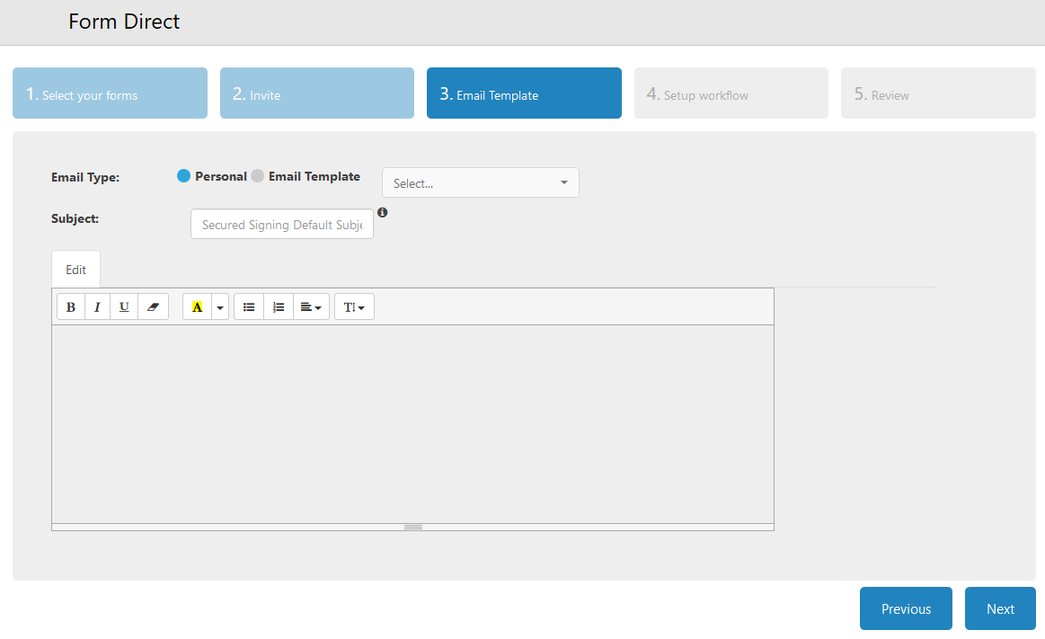1045x639 pixels.
Task: Apply italic formatting in editor
Action: tap(97, 307)
